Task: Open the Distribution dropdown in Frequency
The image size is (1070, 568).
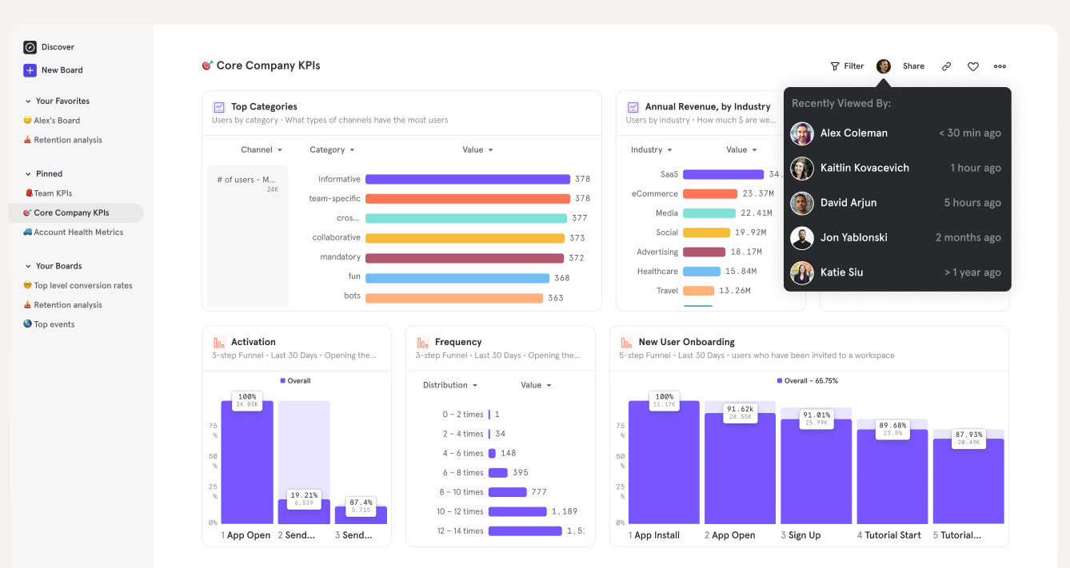Action: click(x=449, y=385)
